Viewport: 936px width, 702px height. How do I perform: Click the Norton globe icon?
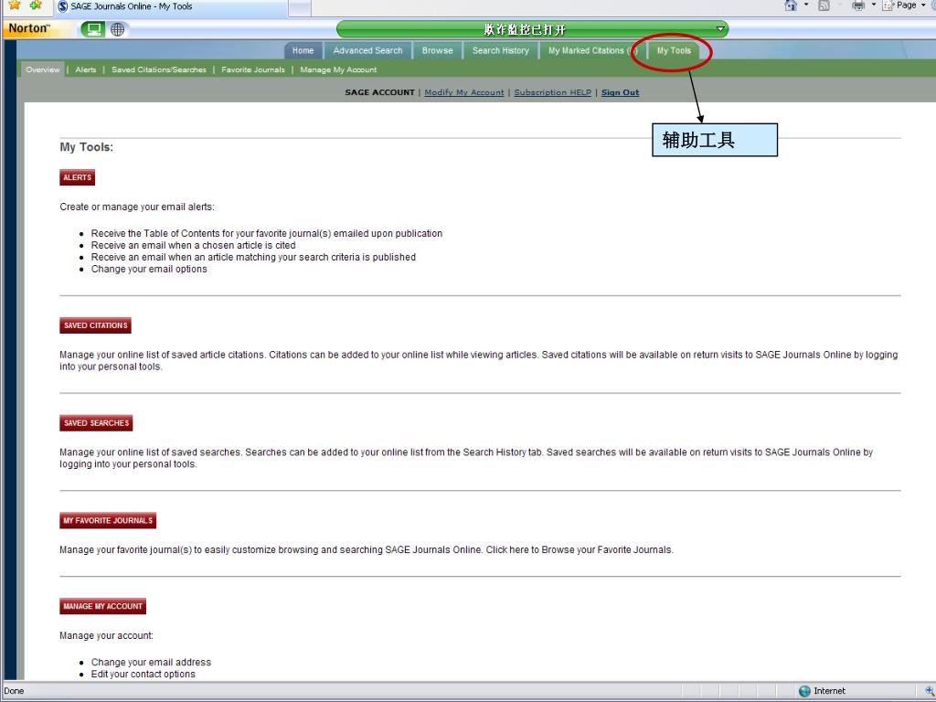click(118, 29)
